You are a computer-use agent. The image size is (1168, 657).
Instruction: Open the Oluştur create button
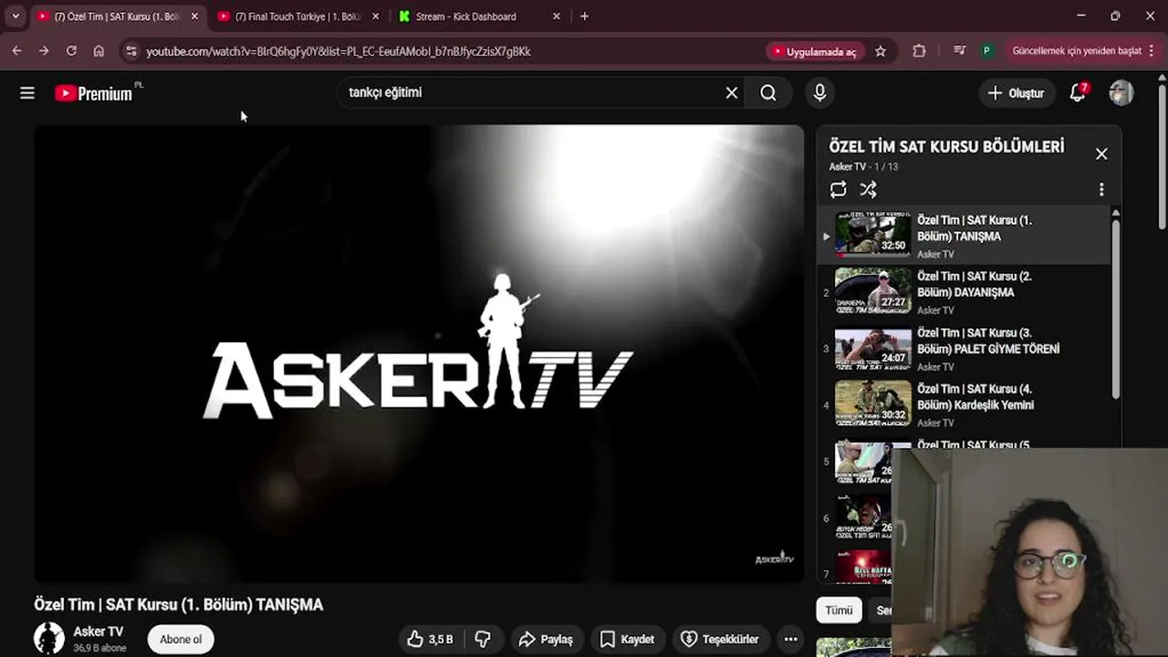(x=1016, y=92)
